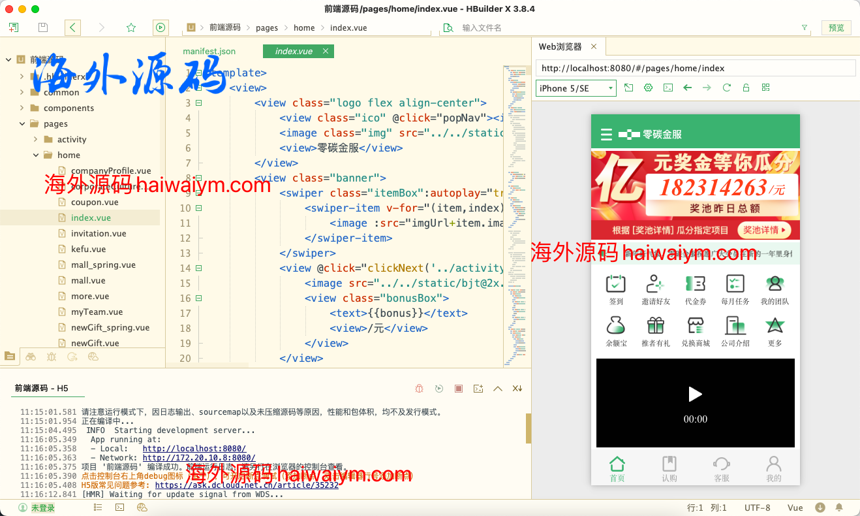This screenshot has height=516, width=860.
Task: Select the 前端源码 - H5 console tab
Action: click(x=42, y=388)
